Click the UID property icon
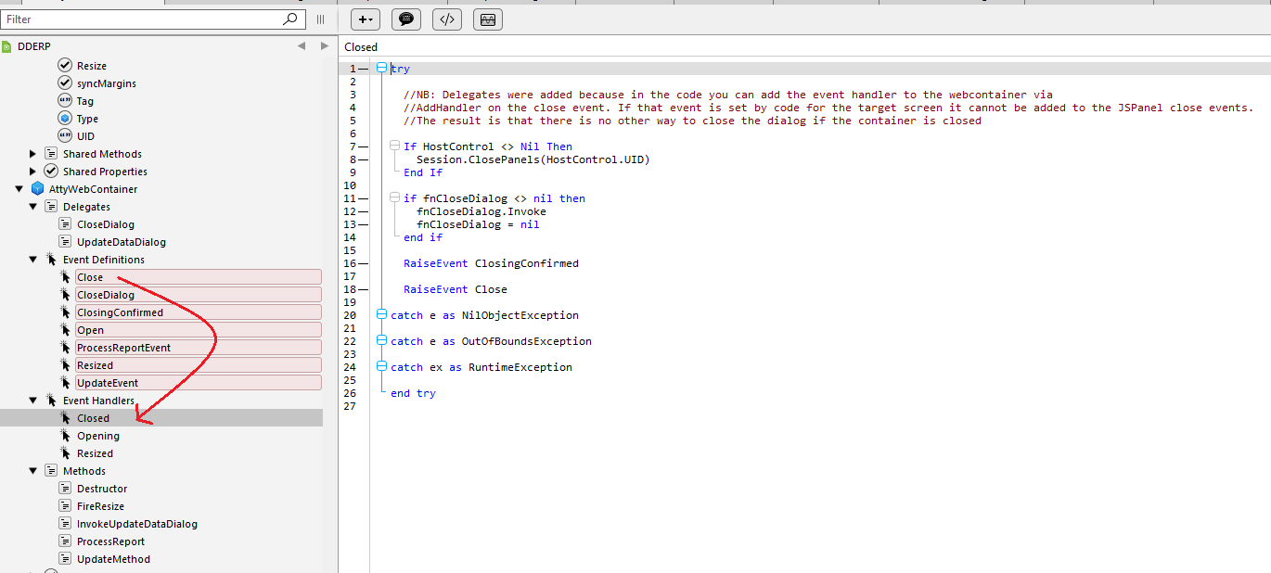Image resolution: width=1271 pixels, height=573 pixels. (65, 136)
